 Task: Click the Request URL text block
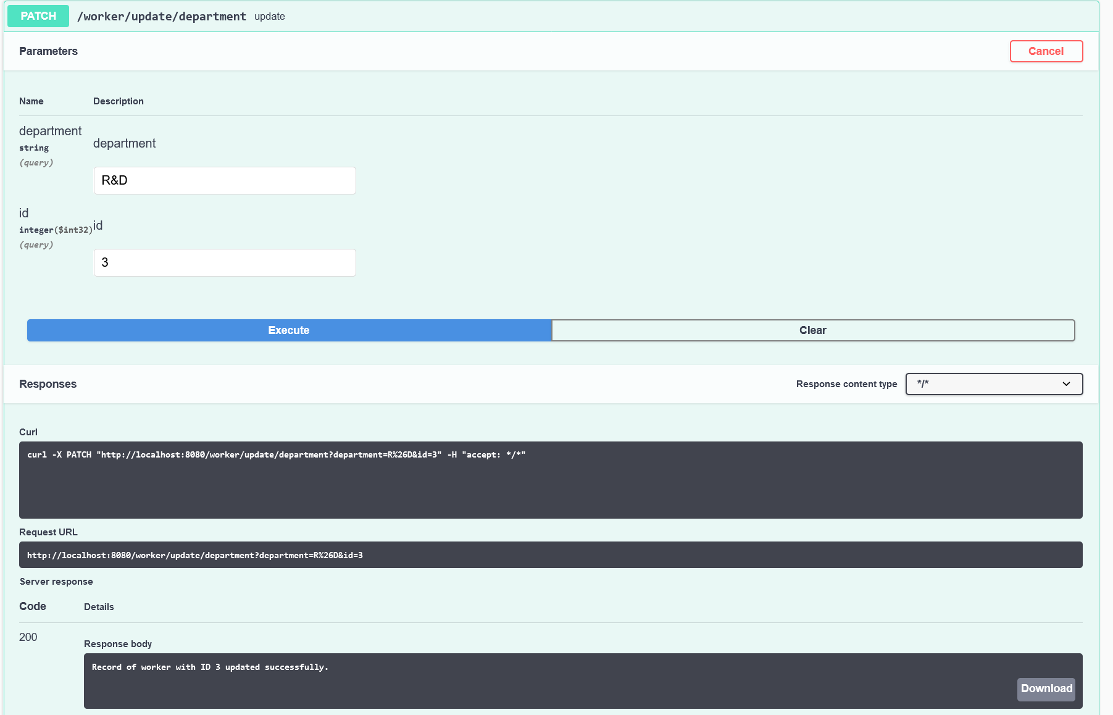pos(551,554)
